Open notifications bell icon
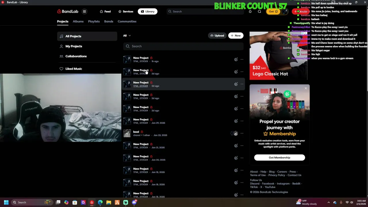The height and width of the screenshot is (207, 368). pos(250,11)
